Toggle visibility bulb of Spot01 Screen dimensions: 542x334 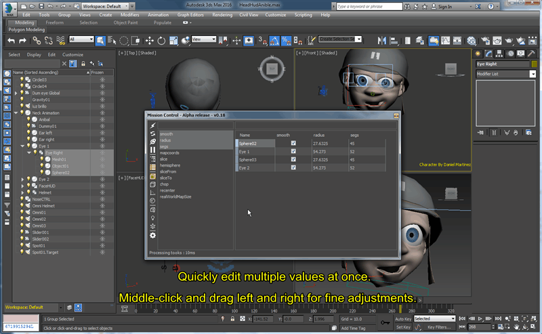pos(22,245)
